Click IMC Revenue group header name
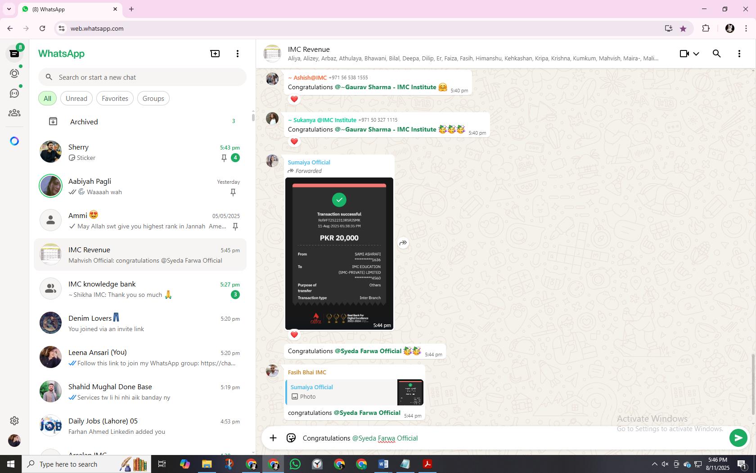Image resolution: width=756 pixels, height=473 pixels. pyautogui.click(x=309, y=49)
